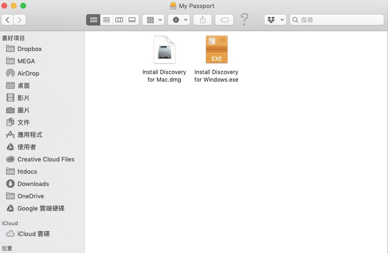Click the Creative Cloud icon in sidebar
The width and height of the screenshot is (388, 253).
(x=10, y=159)
